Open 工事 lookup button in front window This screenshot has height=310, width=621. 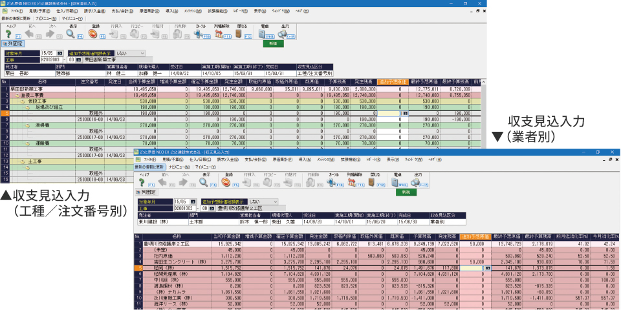pos(212,208)
